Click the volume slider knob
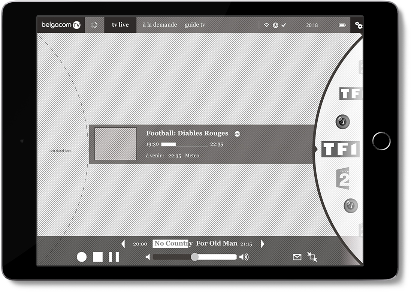 pyautogui.click(x=194, y=257)
